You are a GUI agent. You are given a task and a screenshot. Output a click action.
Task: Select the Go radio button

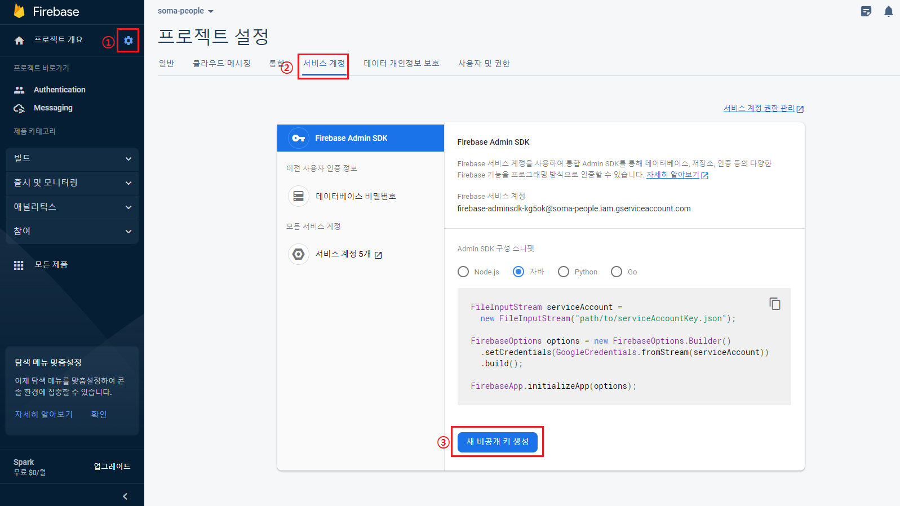click(x=617, y=272)
